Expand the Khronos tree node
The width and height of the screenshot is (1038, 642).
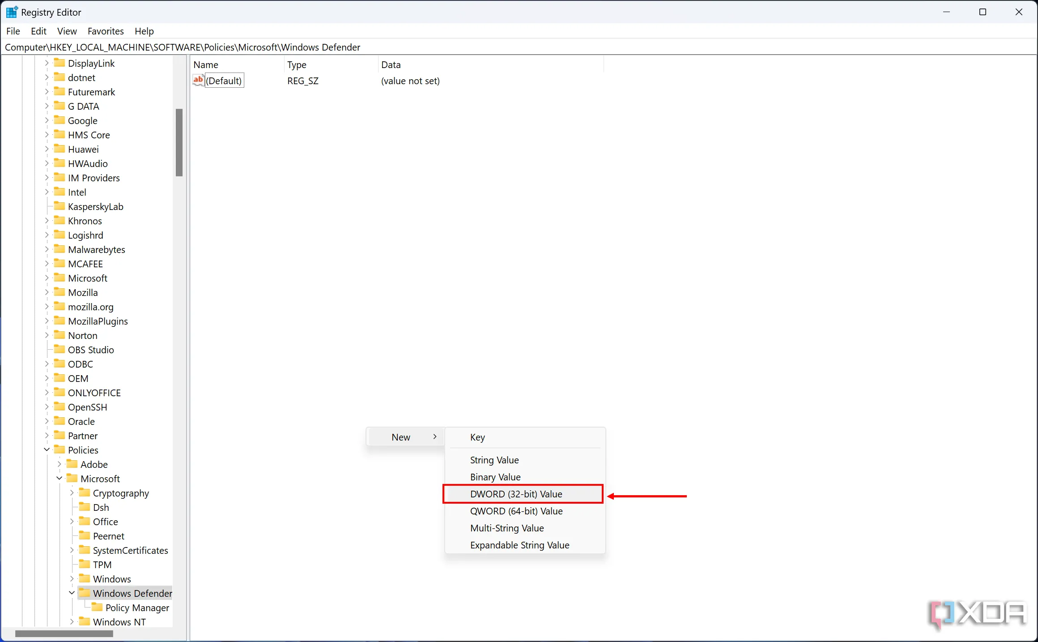tap(47, 221)
